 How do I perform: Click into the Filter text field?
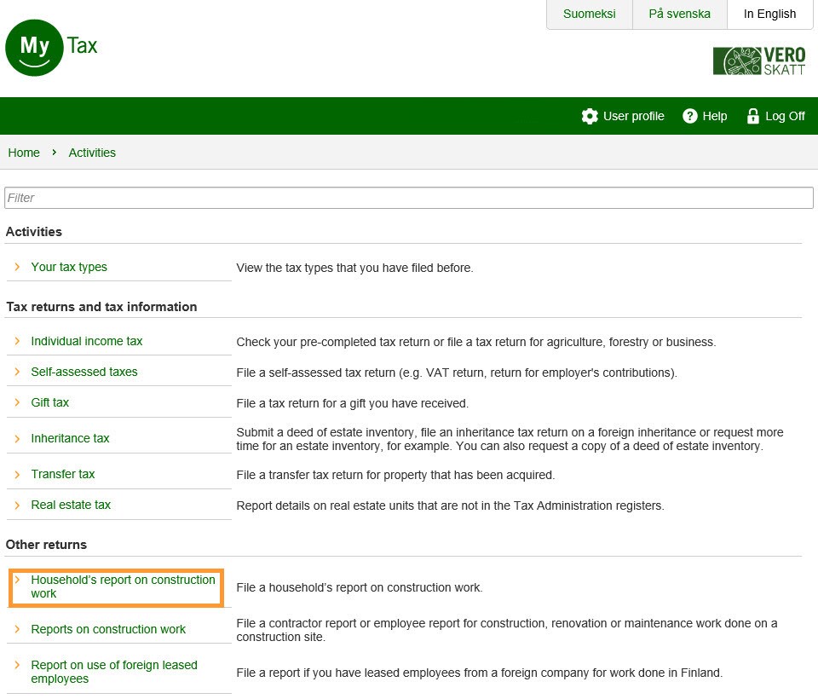tap(409, 198)
